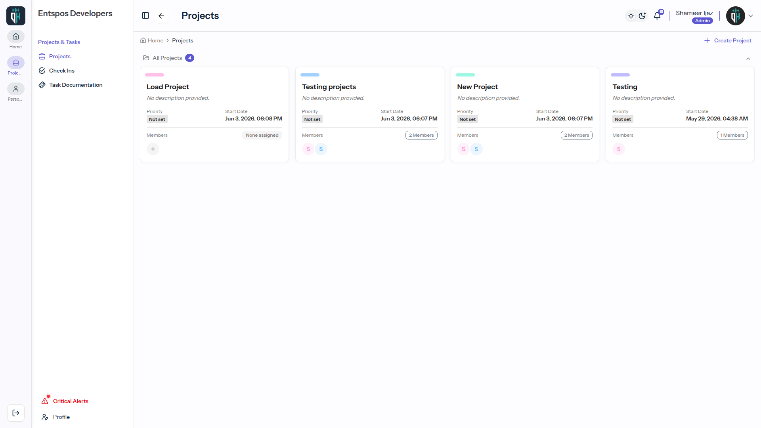The image size is (761, 428).
Task: Open the Testing projects card title
Action: point(329,87)
